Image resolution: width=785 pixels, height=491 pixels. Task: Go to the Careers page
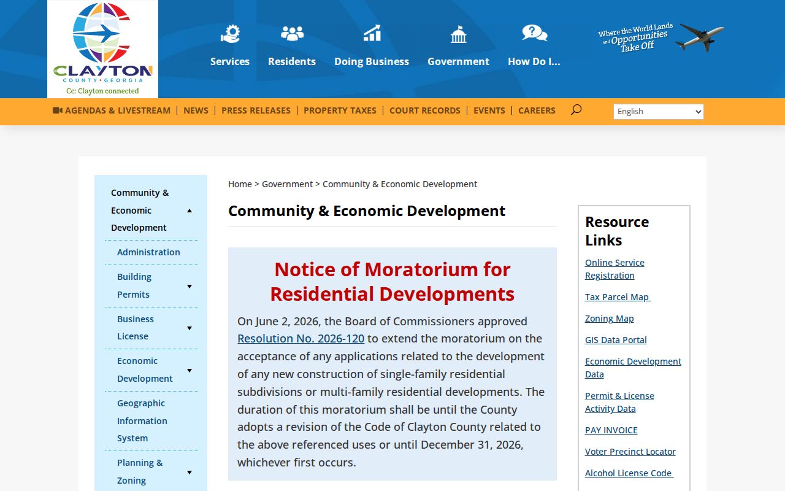537,110
